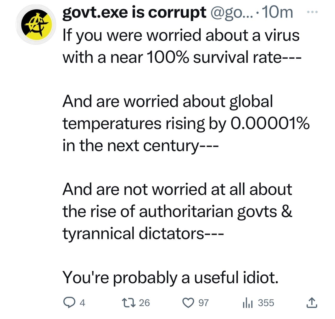Image resolution: width=335 pixels, height=319 pixels.
Task: Click the reply speech bubble icon
Action: [69, 303]
